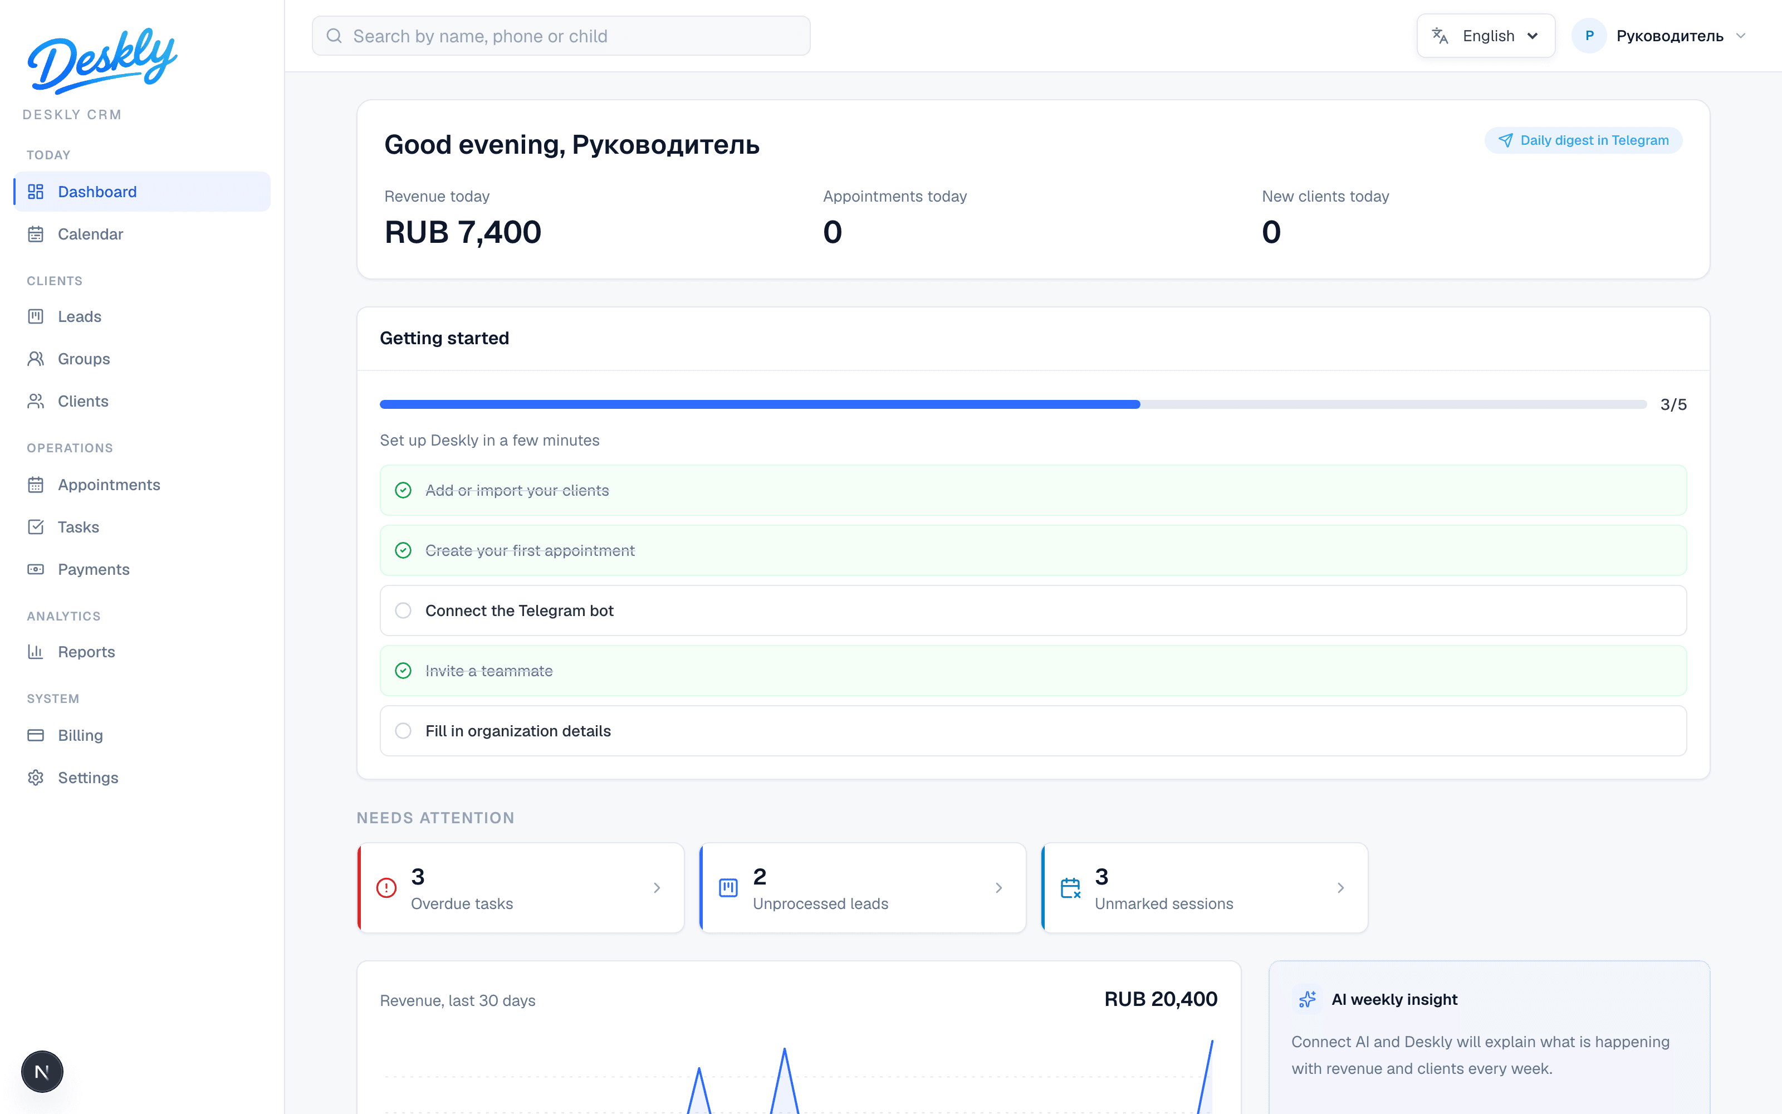Click the Dashboard grid icon
The height and width of the screenshot is (1114, 1782).
[x=35, y=192]
